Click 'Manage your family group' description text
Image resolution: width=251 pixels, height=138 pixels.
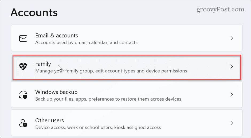[111, 71]
